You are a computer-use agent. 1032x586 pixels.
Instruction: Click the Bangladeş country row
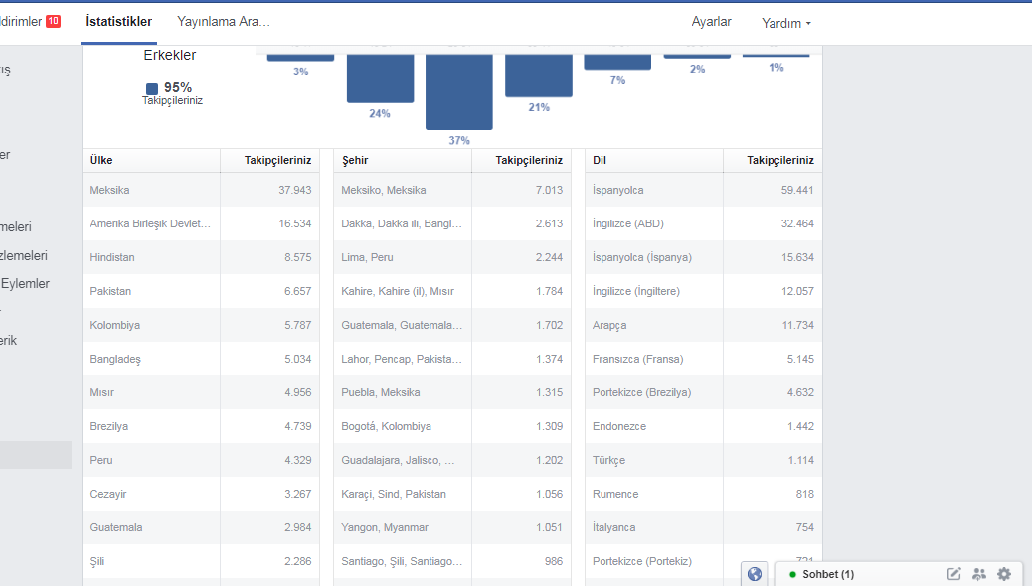click(x=201, y=359)
